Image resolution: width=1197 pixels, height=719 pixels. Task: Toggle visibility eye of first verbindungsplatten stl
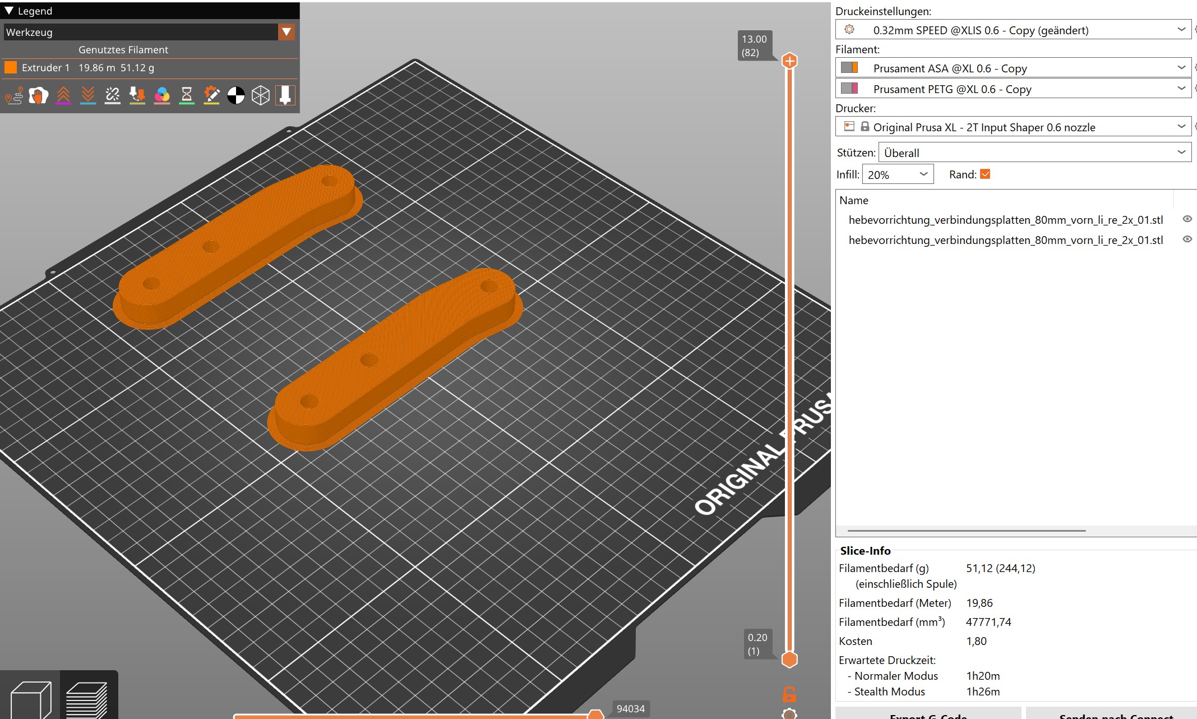[x=1187, y=219]
